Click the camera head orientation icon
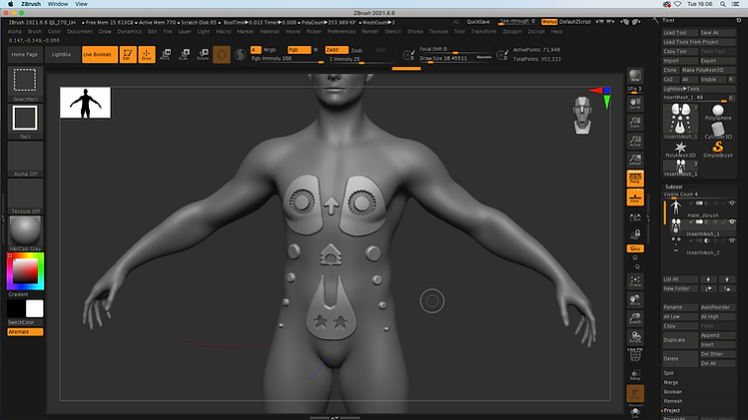 point(582,115)
